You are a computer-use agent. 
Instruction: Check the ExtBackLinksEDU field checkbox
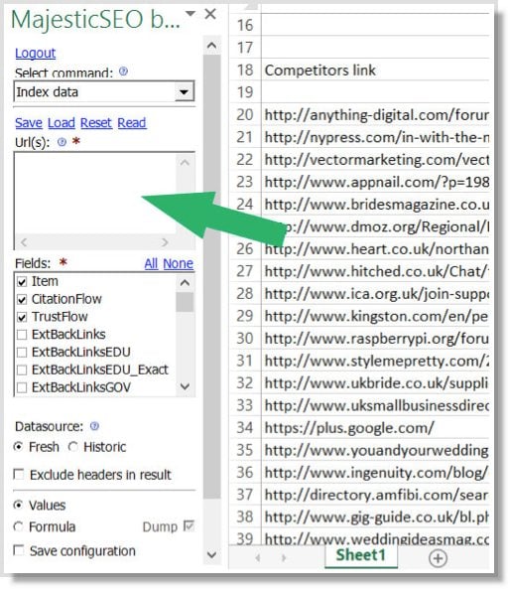pos(22,353)
